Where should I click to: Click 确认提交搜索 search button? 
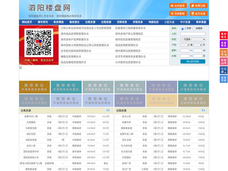tap(193, 61)
